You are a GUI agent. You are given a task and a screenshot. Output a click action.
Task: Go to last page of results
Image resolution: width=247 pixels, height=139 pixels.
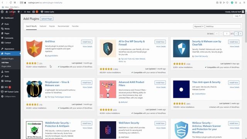(240, 34)
